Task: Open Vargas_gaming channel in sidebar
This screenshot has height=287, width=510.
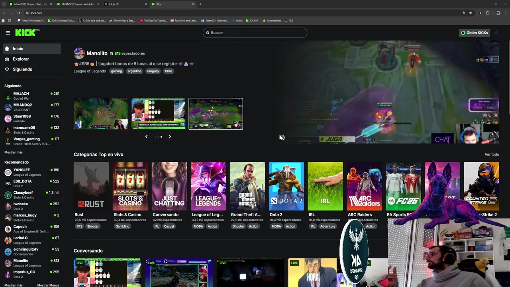Action: (32, 141)
